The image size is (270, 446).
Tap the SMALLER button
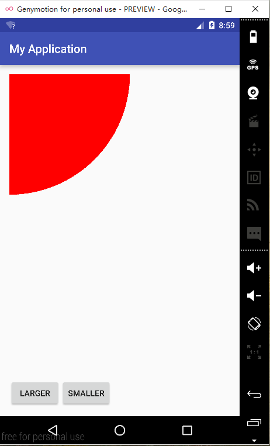pyautogui.click(x=86, y=393)
